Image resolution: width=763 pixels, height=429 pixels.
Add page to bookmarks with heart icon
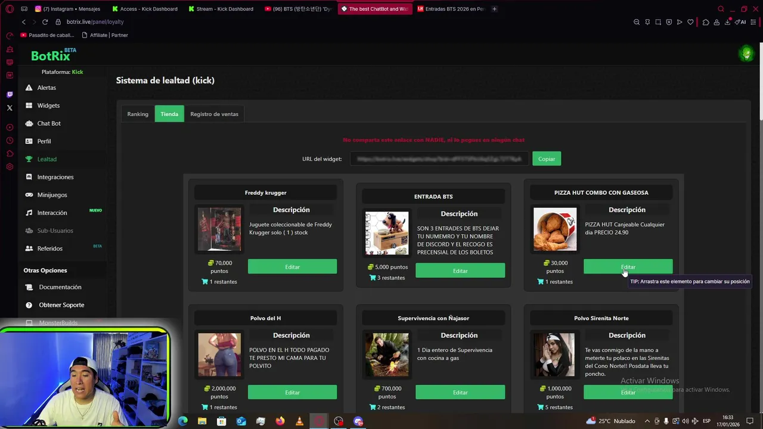coord(690,22)
